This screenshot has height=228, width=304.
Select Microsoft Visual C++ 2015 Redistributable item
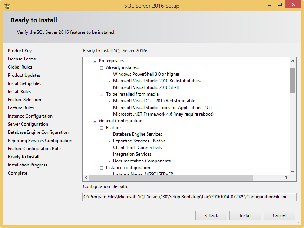[x=154, y=101]
